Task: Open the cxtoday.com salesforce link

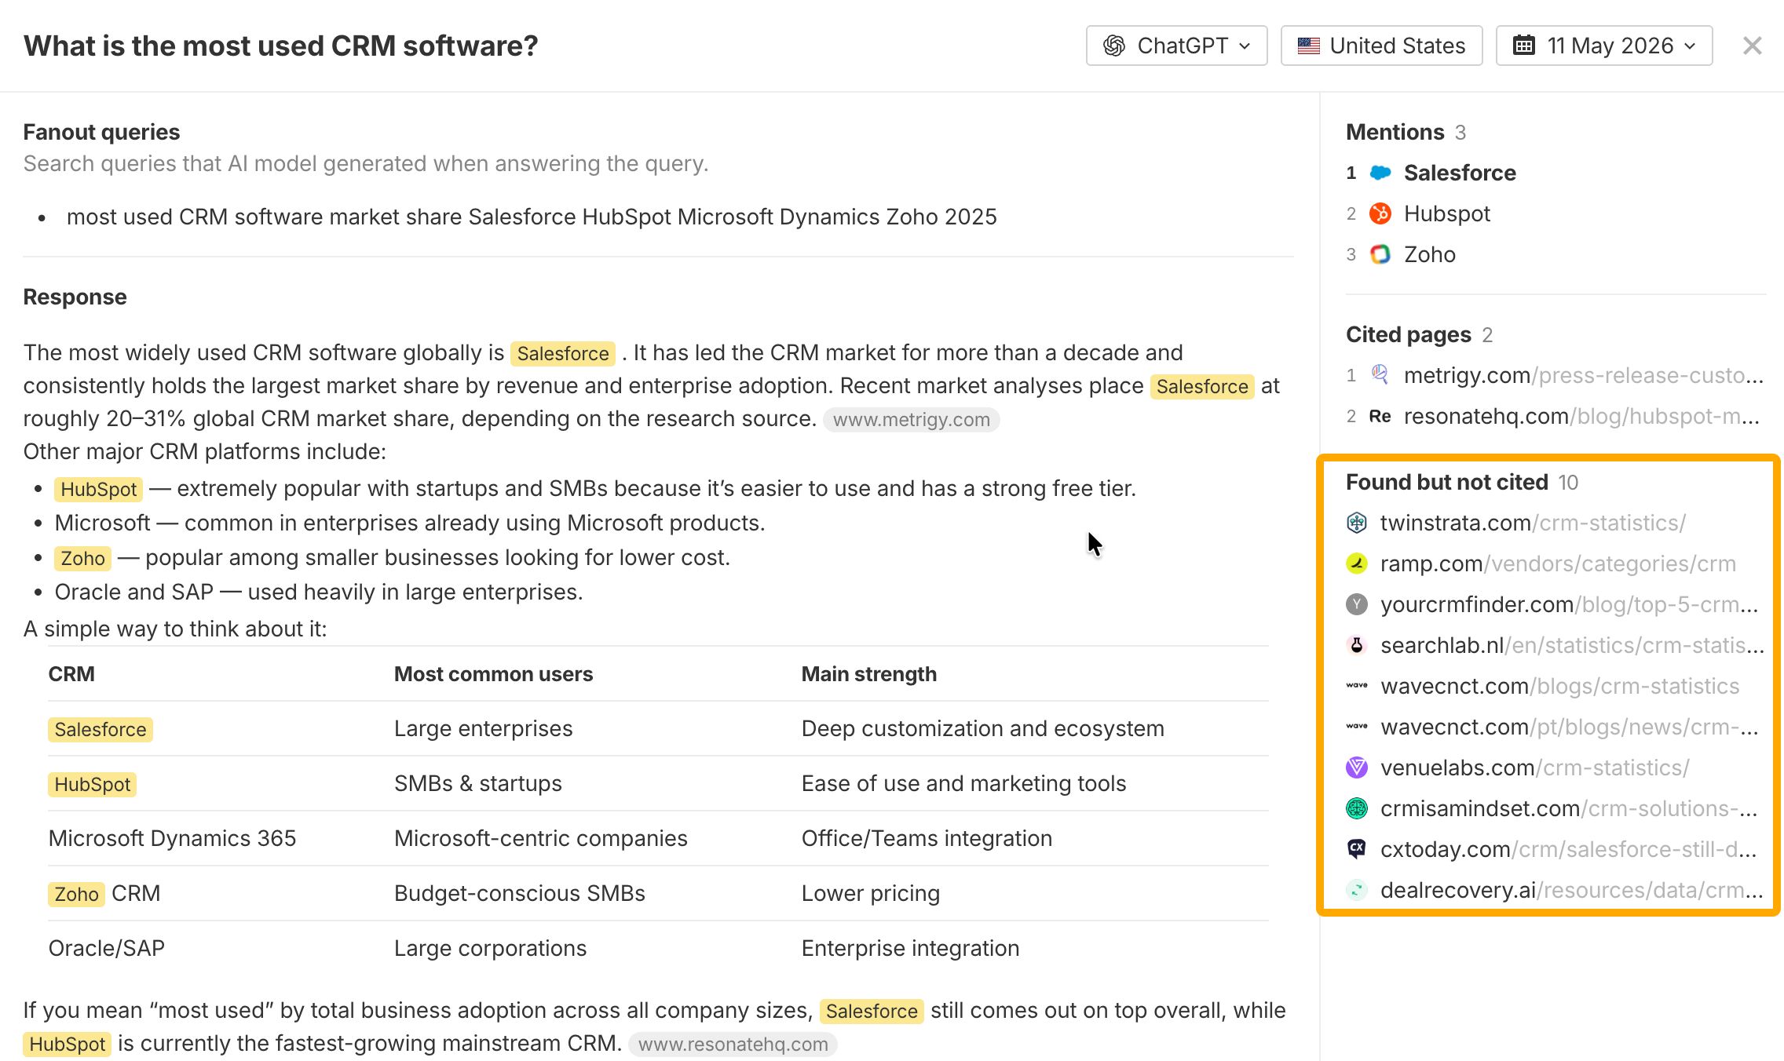Action: tap(1569, 849)
